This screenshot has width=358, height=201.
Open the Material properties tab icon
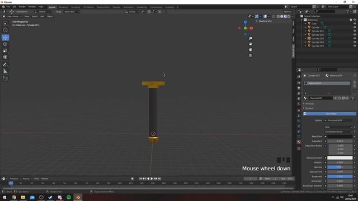pyautogui.click(x=299, y=142)
